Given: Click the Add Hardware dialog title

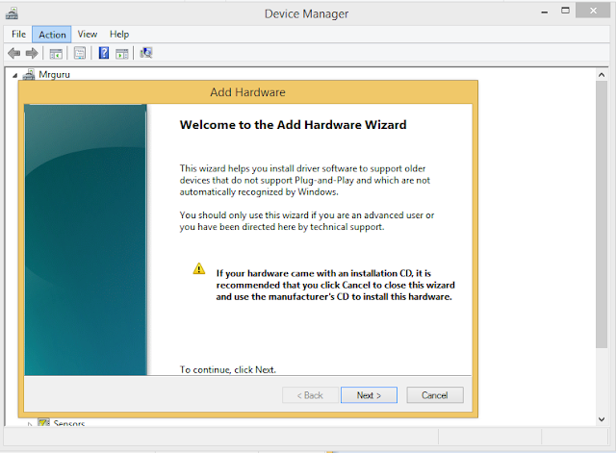Looking at the screenshot, I should point(247,92).
